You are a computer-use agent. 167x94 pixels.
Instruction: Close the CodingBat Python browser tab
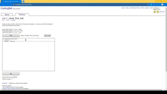(20, 2)
